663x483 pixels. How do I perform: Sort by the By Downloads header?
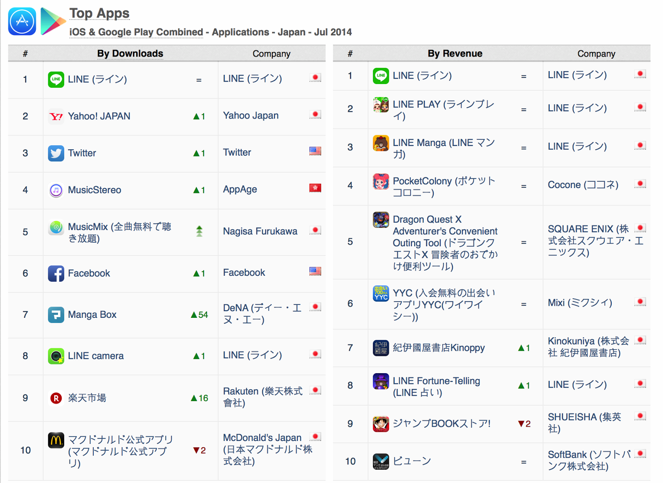click(x=130, y=54)
